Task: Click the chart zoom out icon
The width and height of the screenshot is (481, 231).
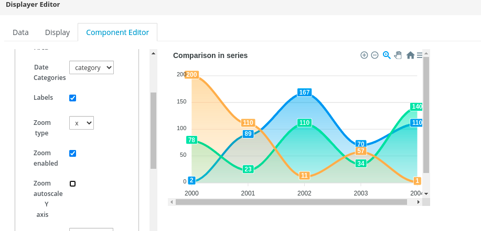Action: pyautogui.click(x=375, y=55)
